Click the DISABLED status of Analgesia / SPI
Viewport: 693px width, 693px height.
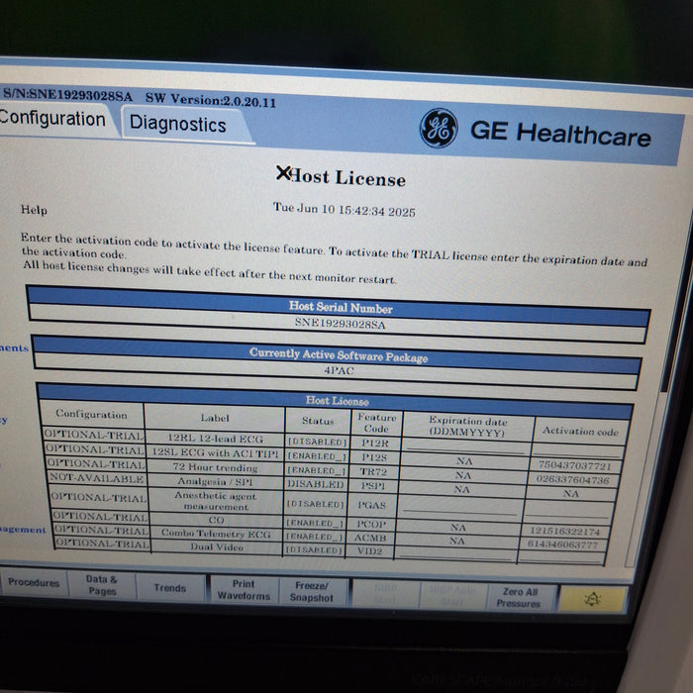point(316,484)
